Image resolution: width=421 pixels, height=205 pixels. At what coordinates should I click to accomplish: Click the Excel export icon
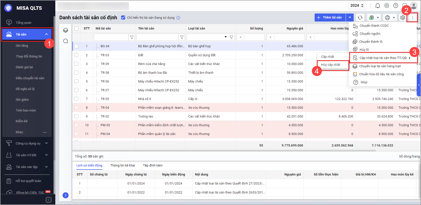[372, 17]
